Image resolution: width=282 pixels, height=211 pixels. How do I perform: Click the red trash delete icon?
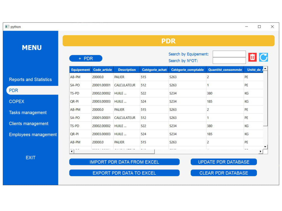252,57
